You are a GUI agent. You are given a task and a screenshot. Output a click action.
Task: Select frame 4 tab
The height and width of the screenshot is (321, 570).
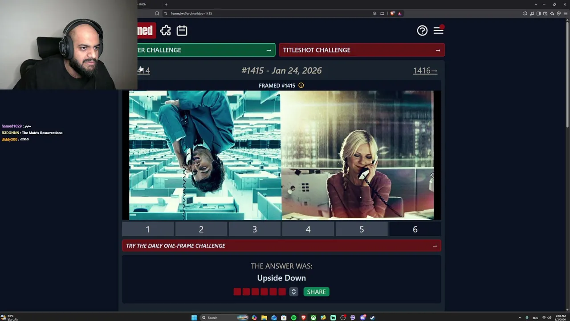coord(308,229)
